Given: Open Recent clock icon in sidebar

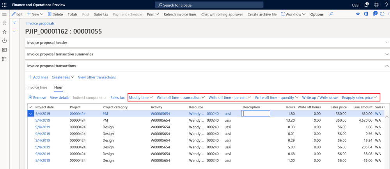Looking at the screenshot, I should click(4, 41).
